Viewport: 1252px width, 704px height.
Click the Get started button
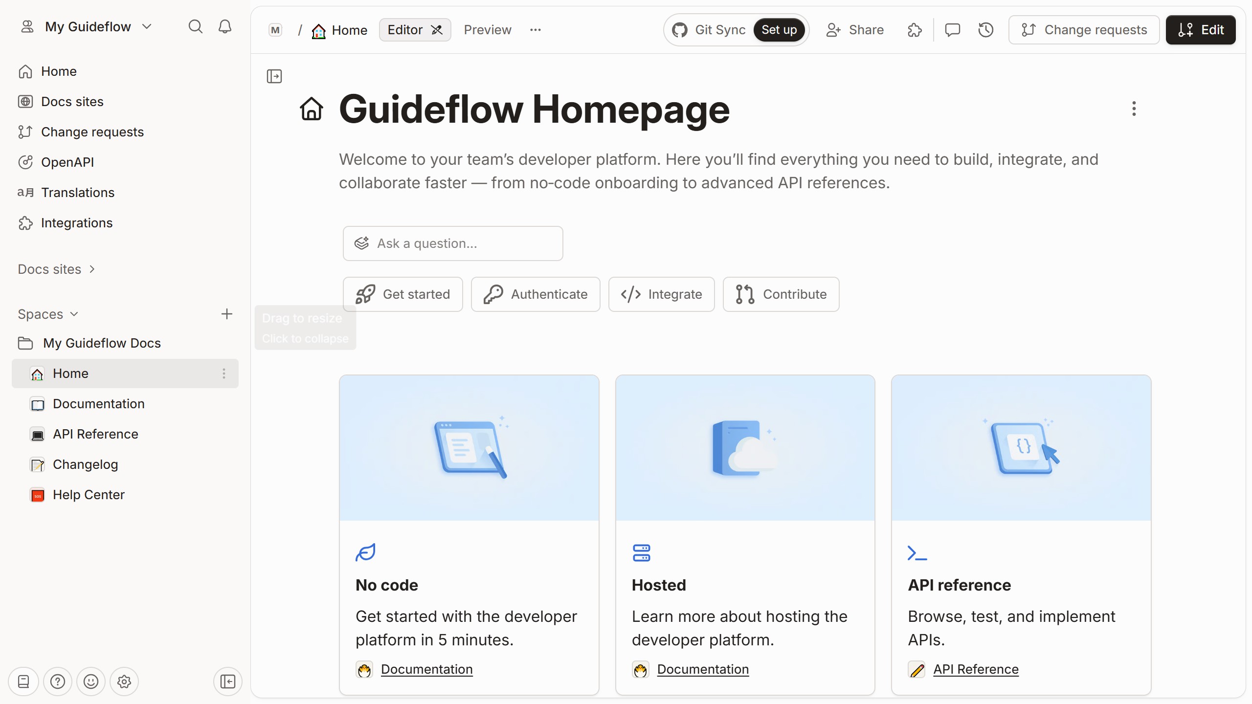point(403,294)
